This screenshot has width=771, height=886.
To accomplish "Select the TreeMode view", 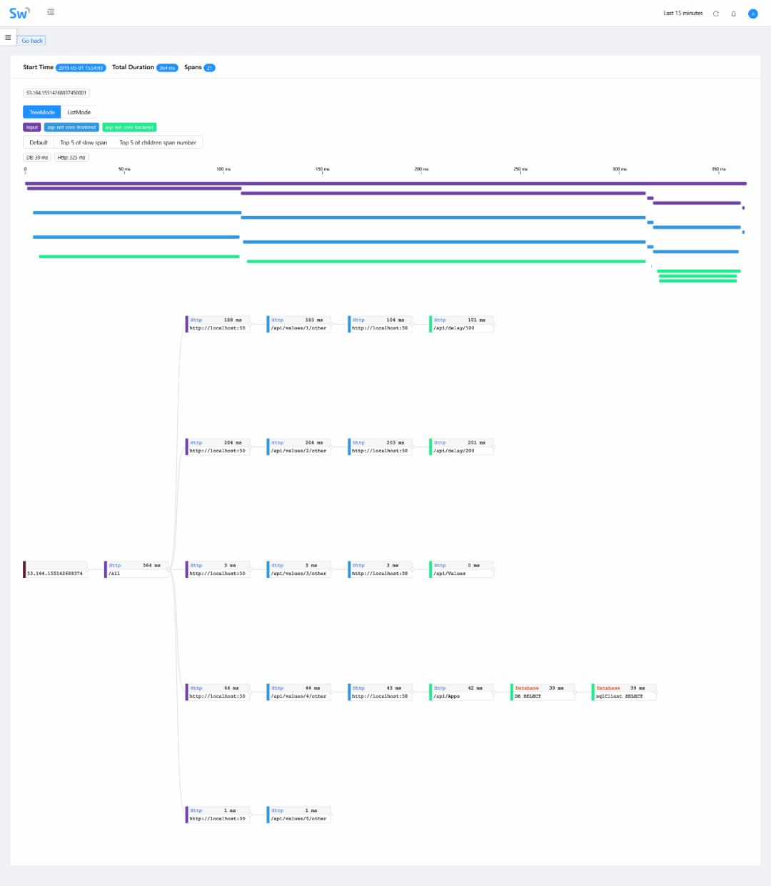I will point(42,112).
